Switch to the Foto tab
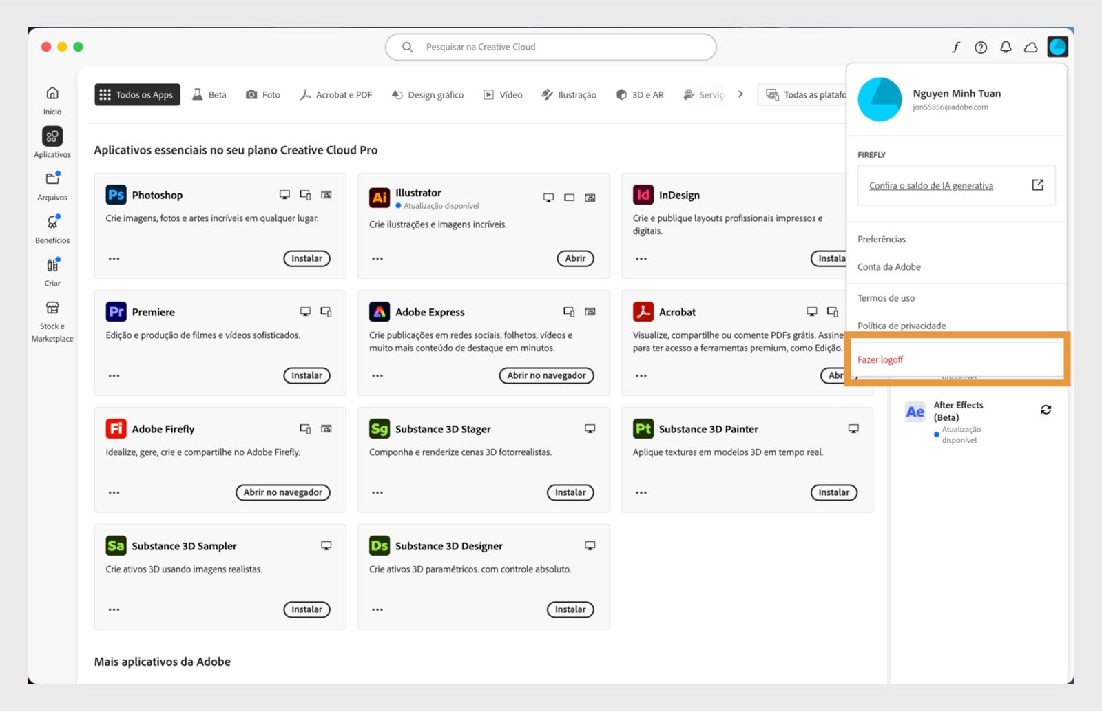Viewport: 1102px width, 712px height. pos(263,94)
